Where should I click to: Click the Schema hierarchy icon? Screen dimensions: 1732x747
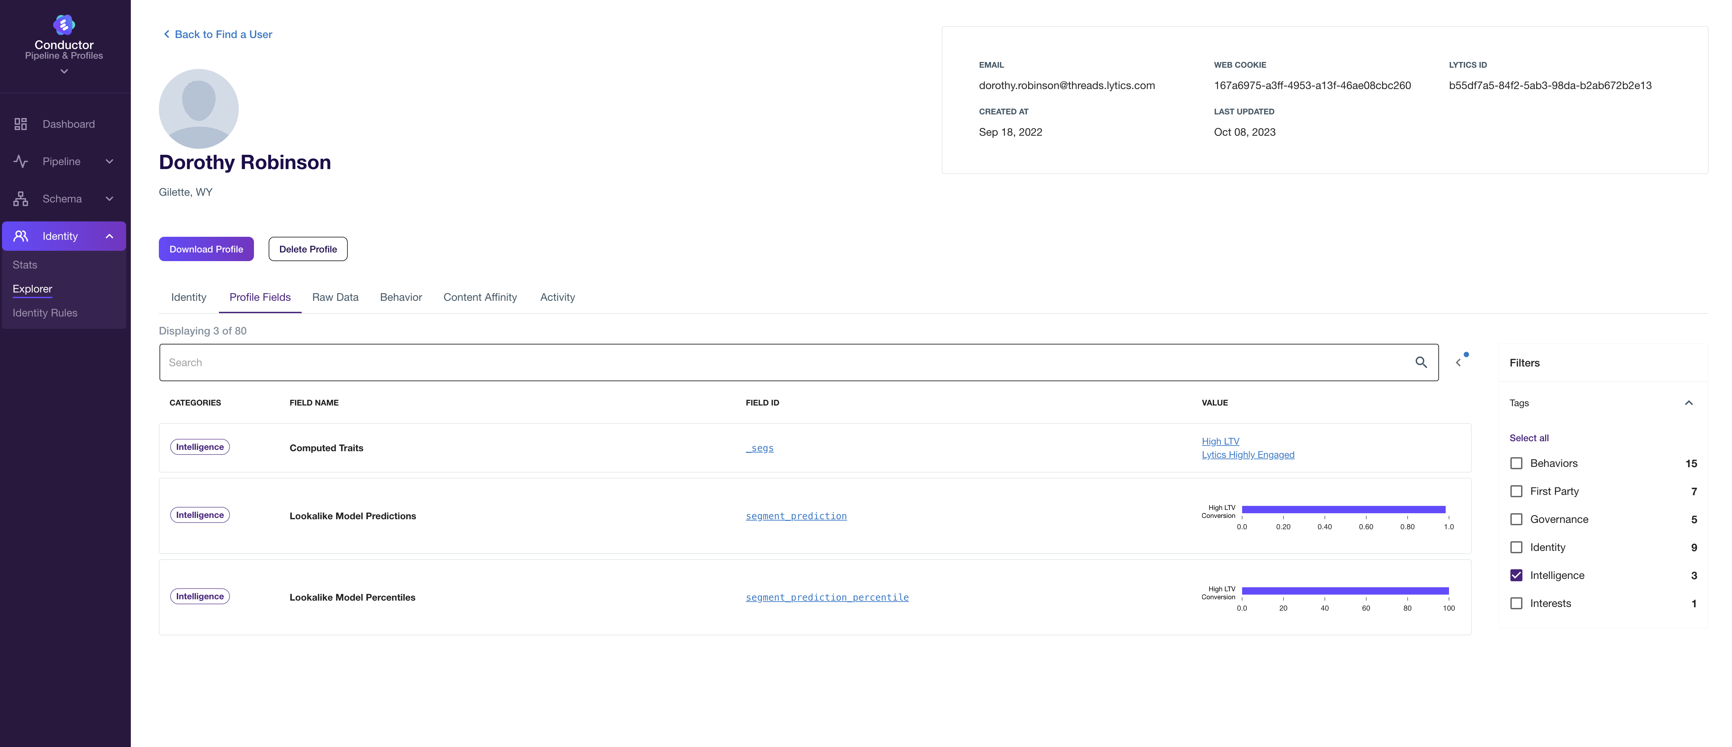(21, 199)
